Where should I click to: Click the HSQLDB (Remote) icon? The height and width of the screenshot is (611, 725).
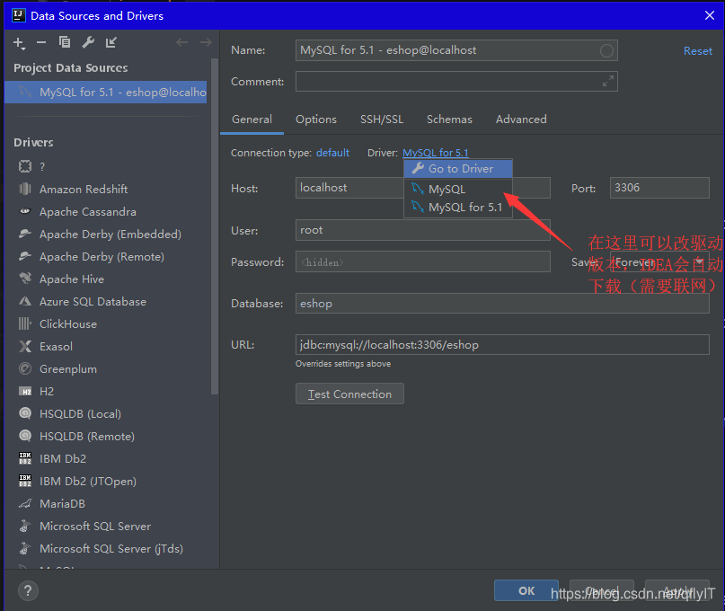(x=25, y=436)
